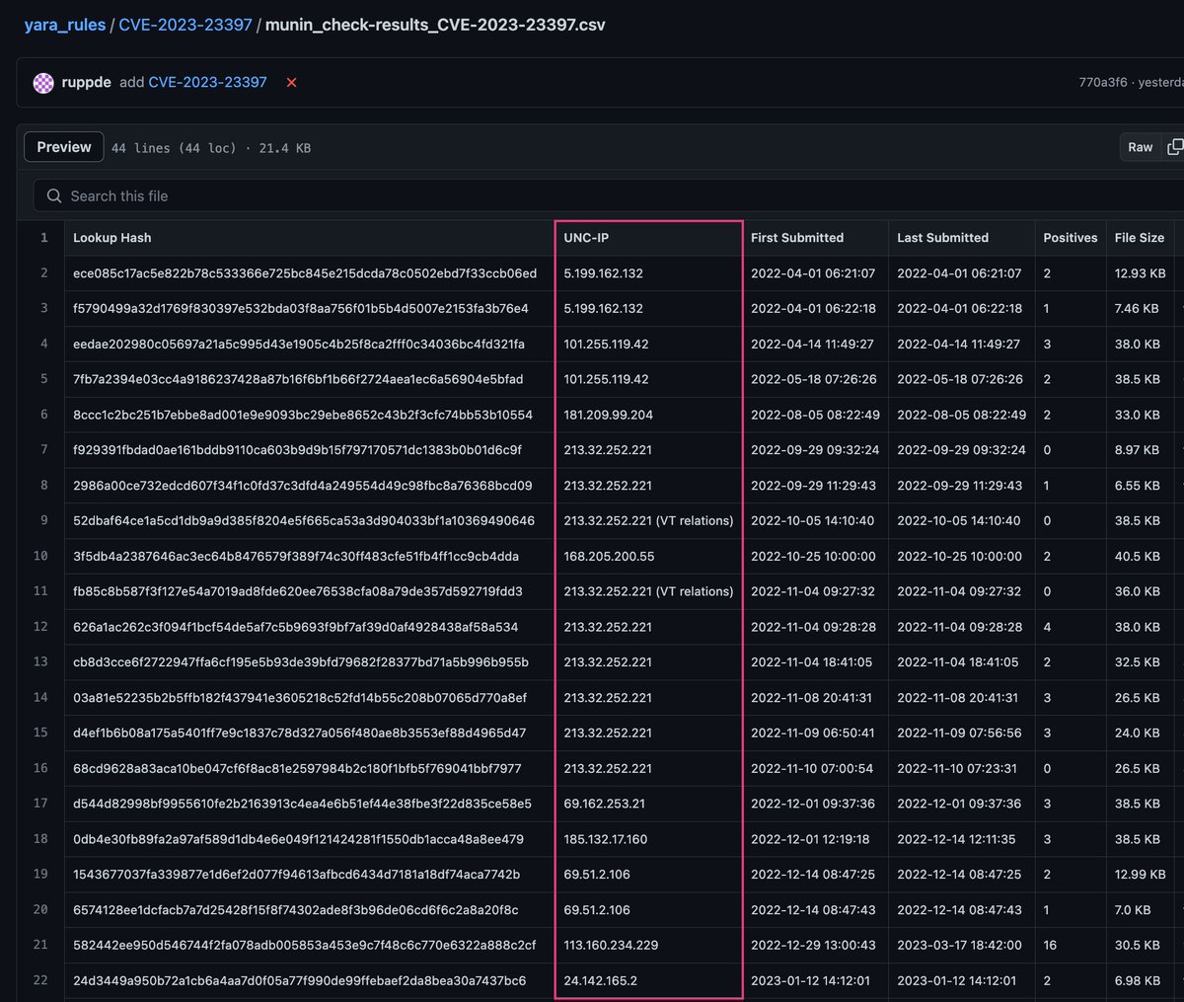Select line number 2
This screenshot has width=1184, height=1002.
[43, 273]
